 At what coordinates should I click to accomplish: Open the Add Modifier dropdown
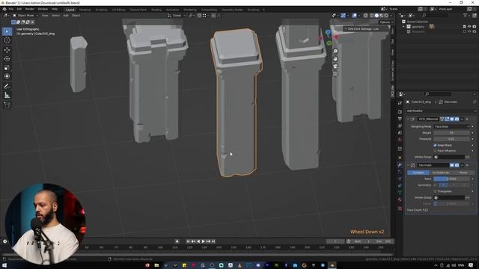[441, 111]
